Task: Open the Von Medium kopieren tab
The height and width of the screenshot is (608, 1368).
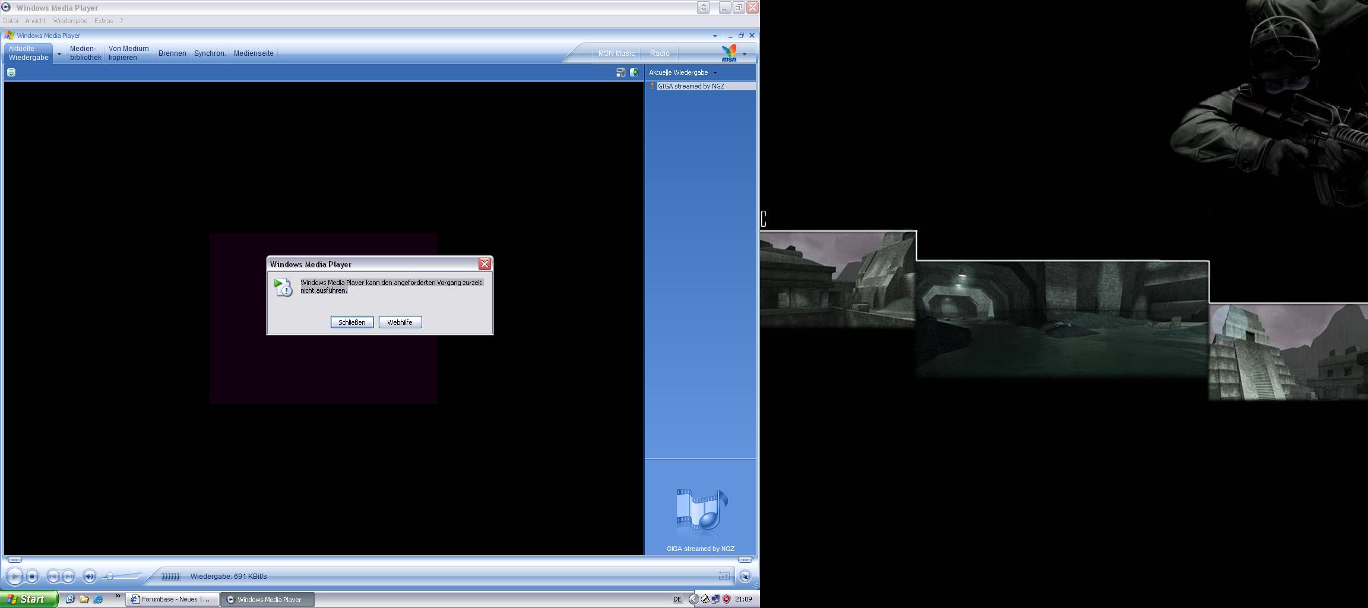Action: point(128,53)
